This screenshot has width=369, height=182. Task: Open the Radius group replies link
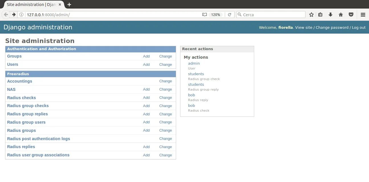coord(27,114)
